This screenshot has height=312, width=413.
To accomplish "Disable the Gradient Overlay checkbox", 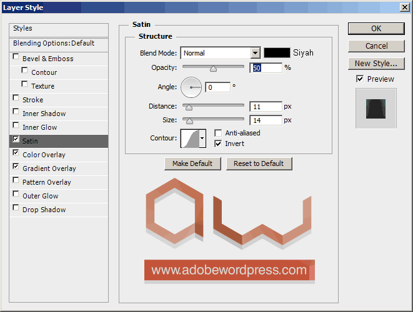I will pos(16,166).
